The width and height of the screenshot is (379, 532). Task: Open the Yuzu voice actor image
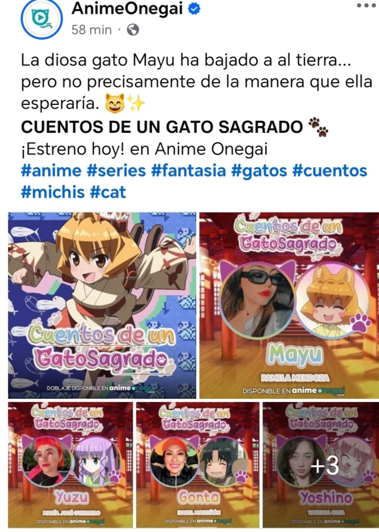(70, 465)
